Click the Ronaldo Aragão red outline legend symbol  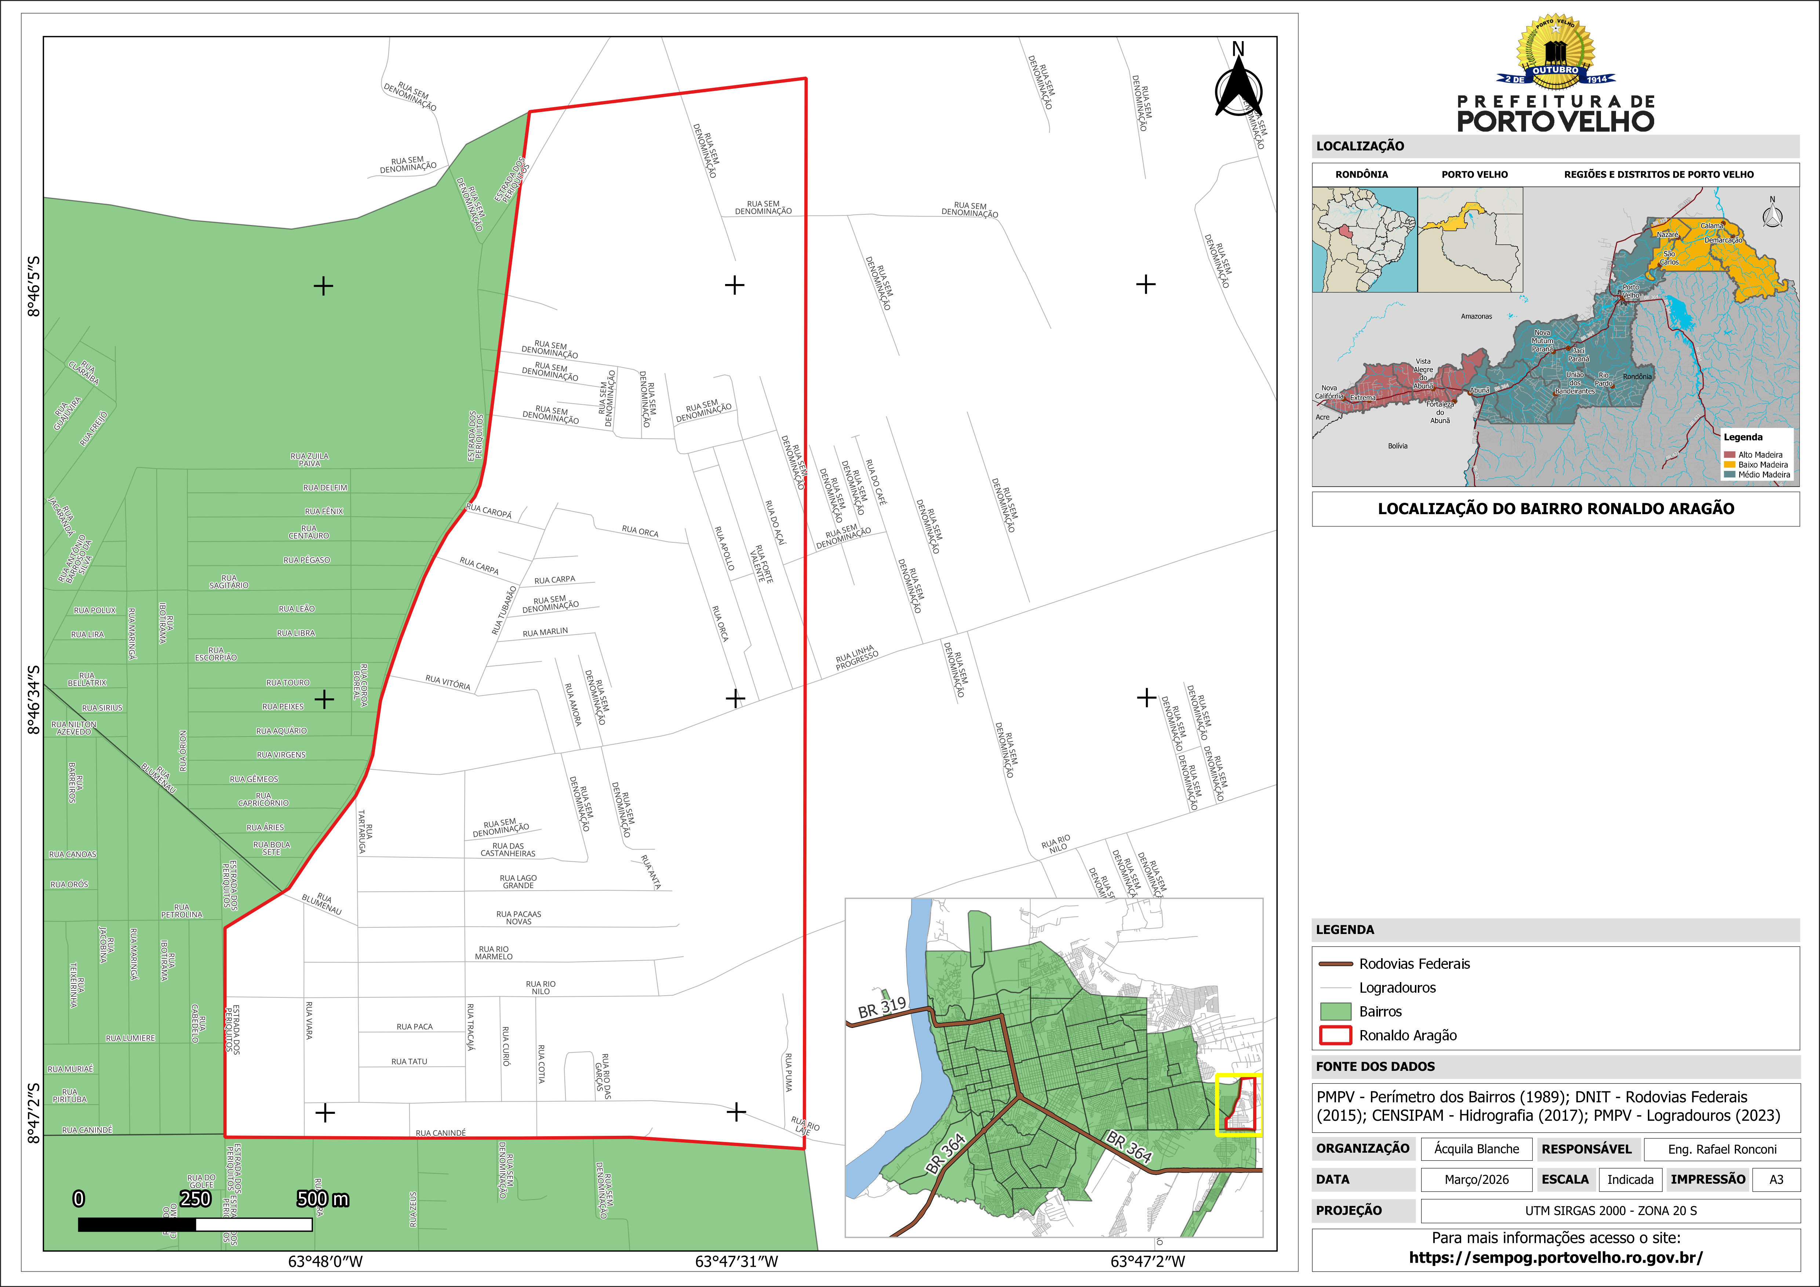coord(1335,1036)
